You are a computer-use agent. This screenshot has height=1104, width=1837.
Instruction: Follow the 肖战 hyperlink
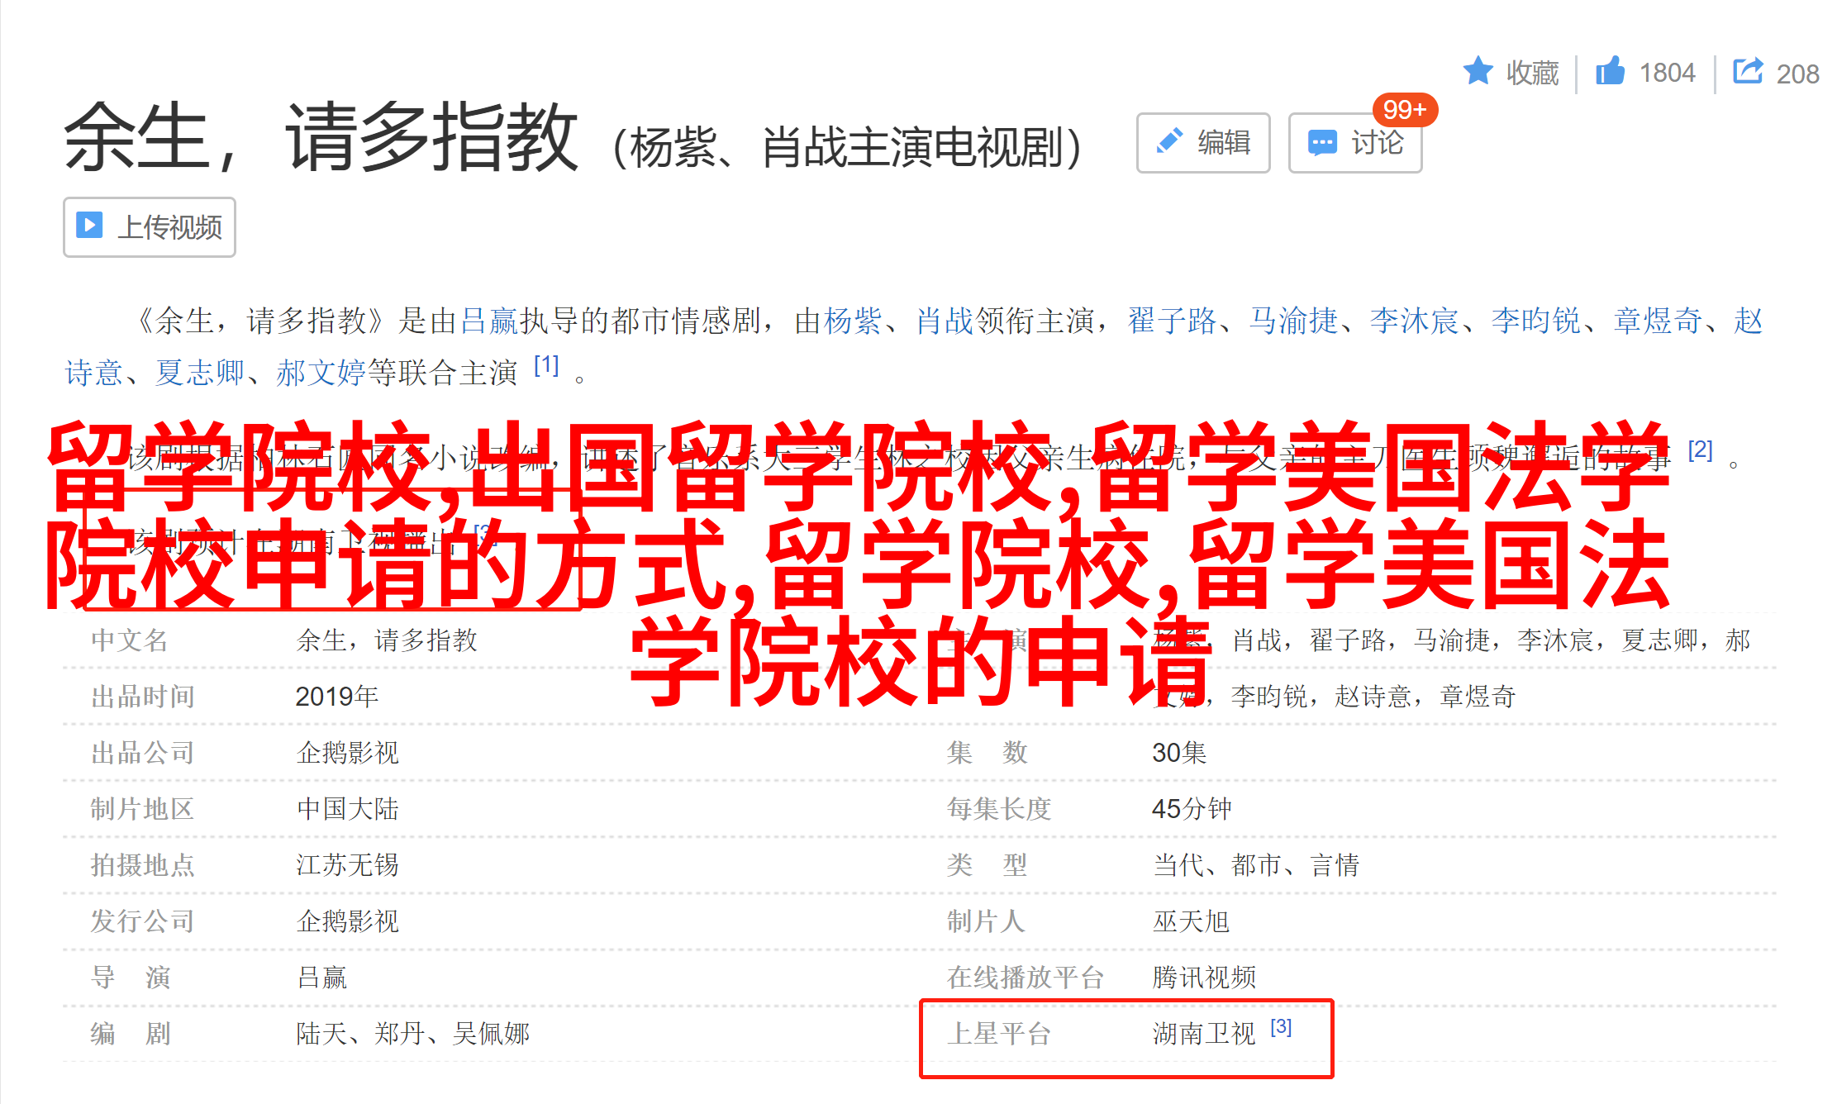coord(945,321)
